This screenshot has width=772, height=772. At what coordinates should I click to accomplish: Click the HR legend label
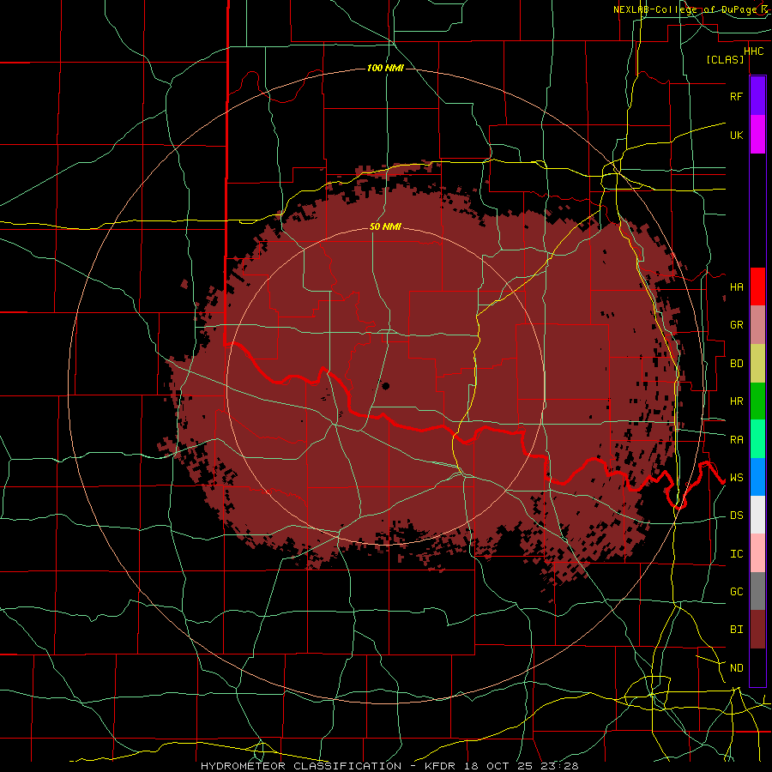(x=736, y=401)
